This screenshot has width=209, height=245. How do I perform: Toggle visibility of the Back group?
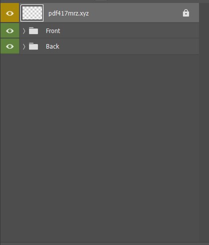click(9, 46)
